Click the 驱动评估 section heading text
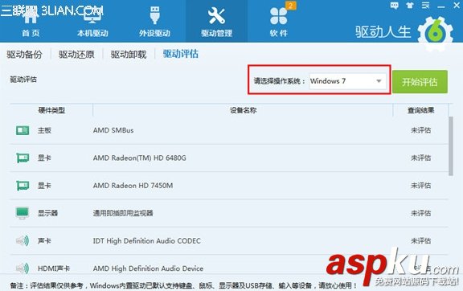463x291 pixels. coord(23,80)
